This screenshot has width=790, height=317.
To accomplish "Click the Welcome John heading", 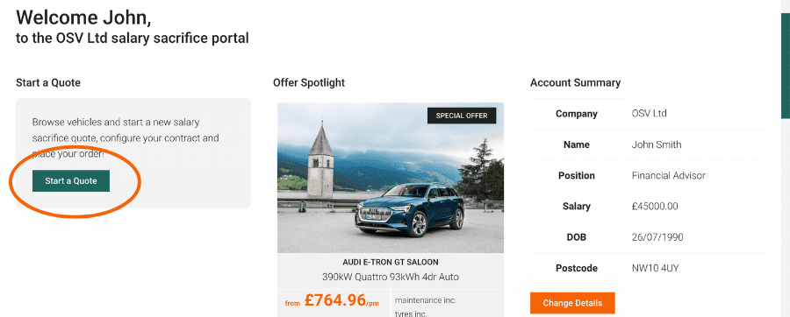I will click(83, 18).
